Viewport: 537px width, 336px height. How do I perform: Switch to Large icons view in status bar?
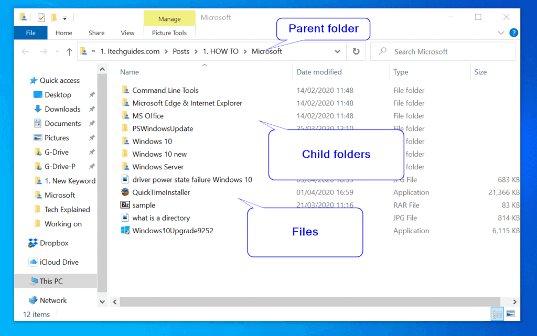tap(511, 314)
